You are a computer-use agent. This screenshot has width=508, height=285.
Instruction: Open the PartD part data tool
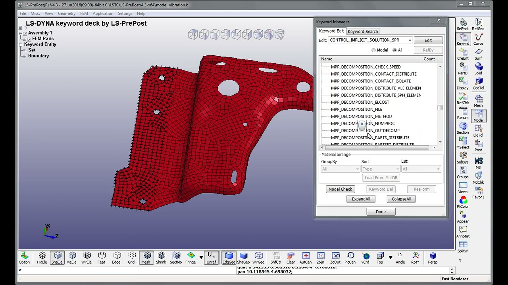coord(463,68)
